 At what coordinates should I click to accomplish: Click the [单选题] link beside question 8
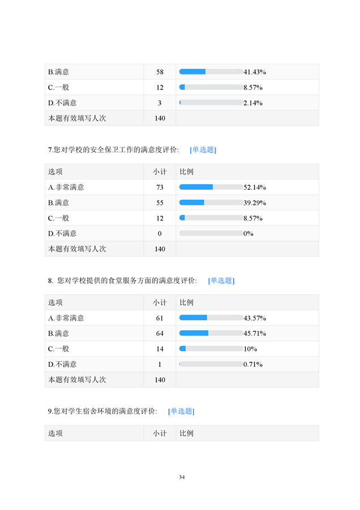click(221, 281)
